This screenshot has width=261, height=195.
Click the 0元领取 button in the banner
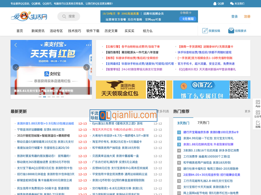click(x=187, y=19)
